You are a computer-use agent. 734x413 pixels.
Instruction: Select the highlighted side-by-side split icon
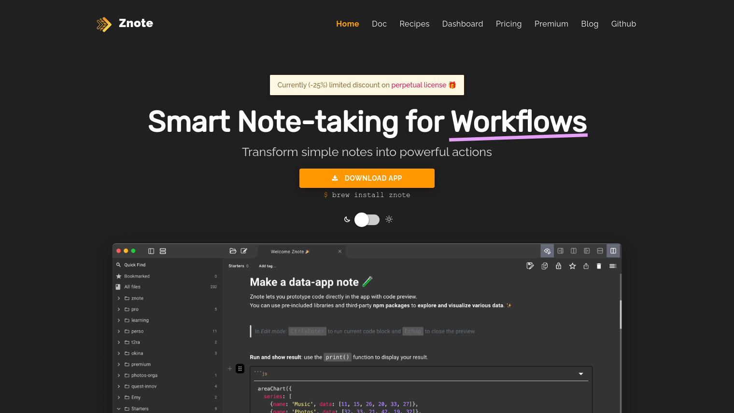pyautogui.click(x=613, y=251)
